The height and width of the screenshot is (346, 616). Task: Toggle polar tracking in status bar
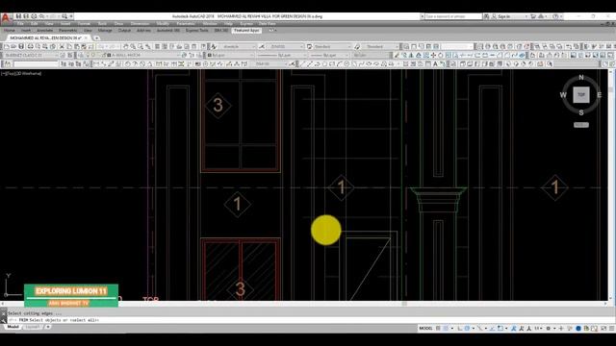coord(467,329)
